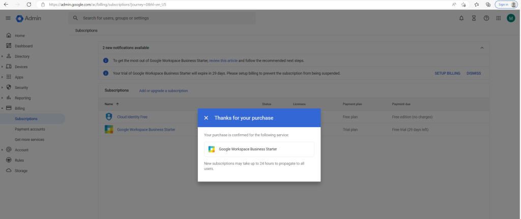Click the Subscriptions breadcrumb text
This screenshot has height=219, width=521.
pyautogui.click(x=86, y=30)
